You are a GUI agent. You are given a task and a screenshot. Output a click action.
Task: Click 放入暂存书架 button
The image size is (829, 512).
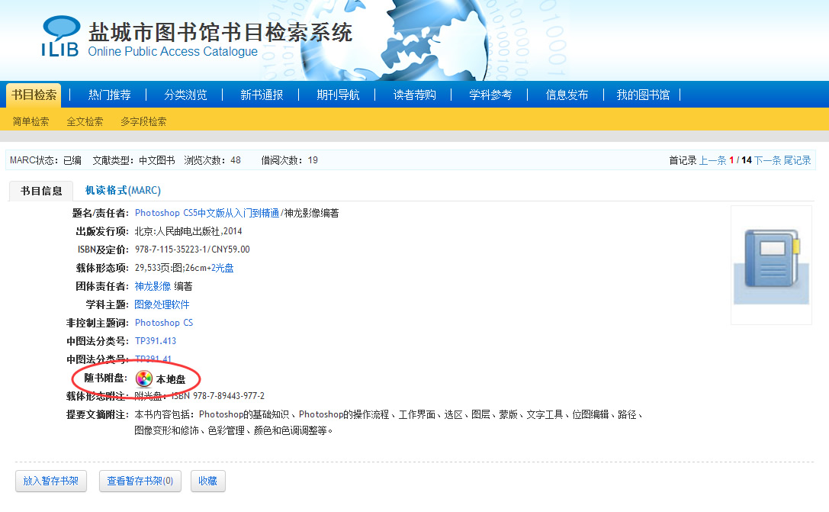[51, 481]
